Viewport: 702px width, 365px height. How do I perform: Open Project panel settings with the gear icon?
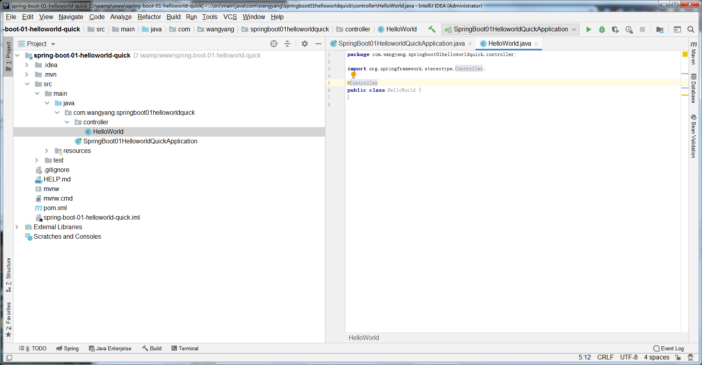click(305, 44)
